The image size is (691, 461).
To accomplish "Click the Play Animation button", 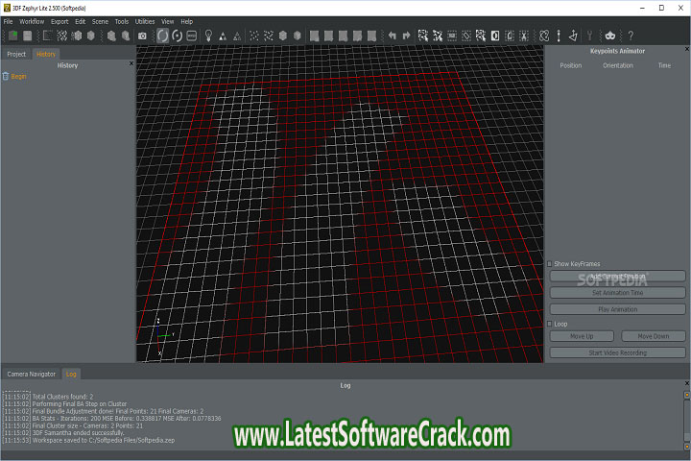I will 617,309.
